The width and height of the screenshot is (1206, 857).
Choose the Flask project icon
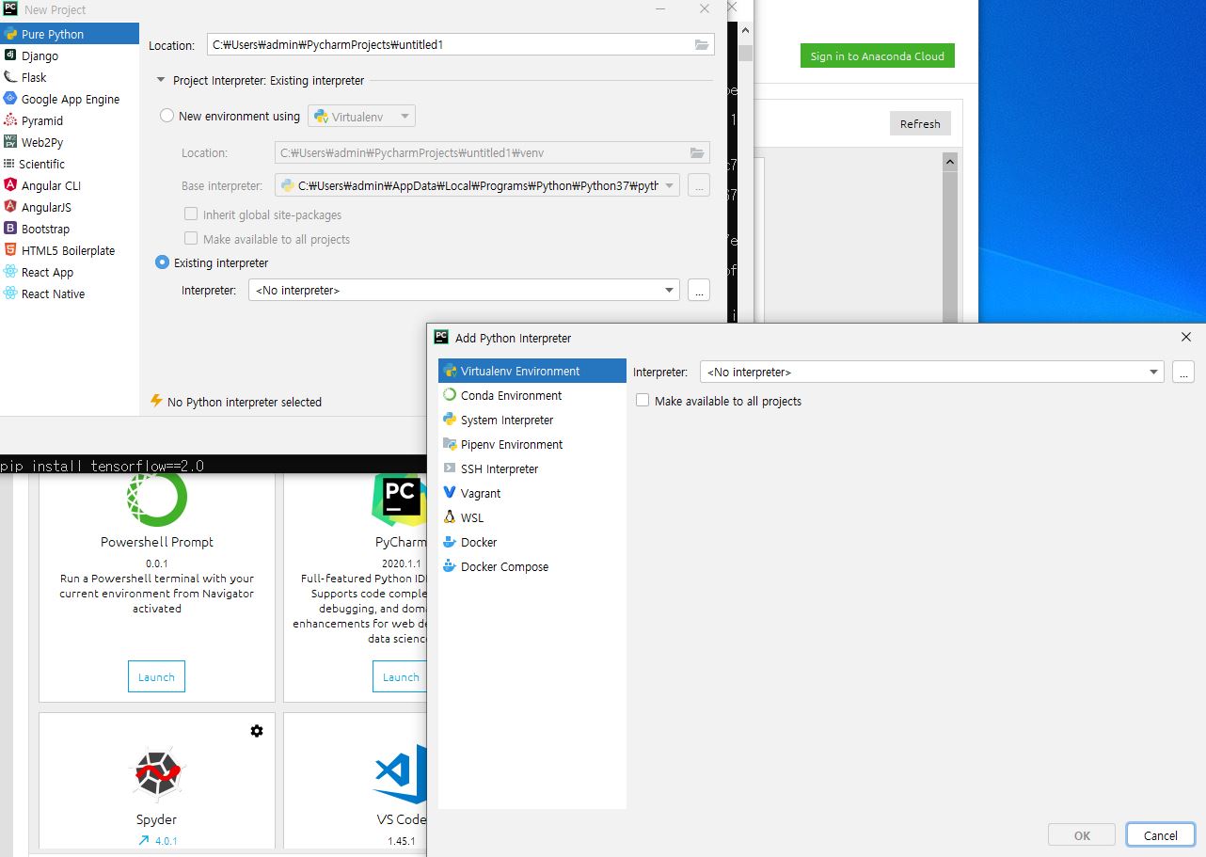(10, 77)
